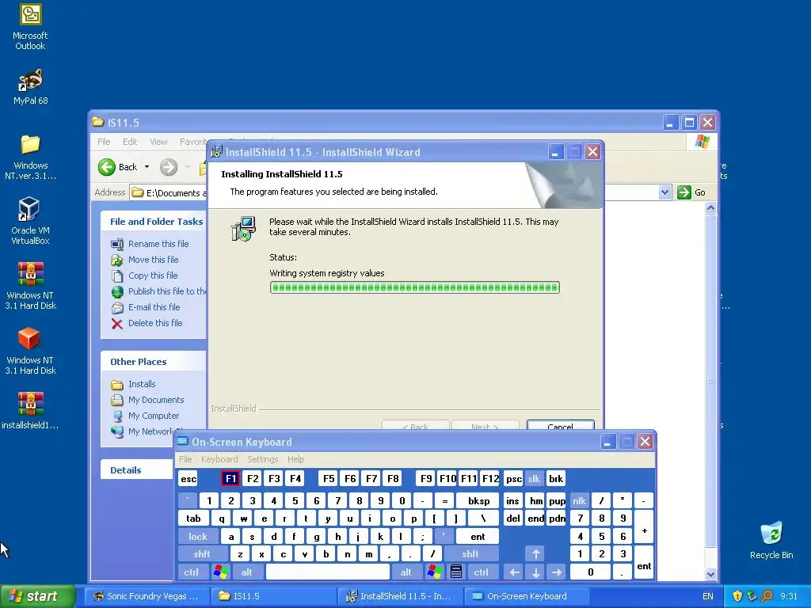Open the Installs folder icon in Other Places

coord(117,385)
